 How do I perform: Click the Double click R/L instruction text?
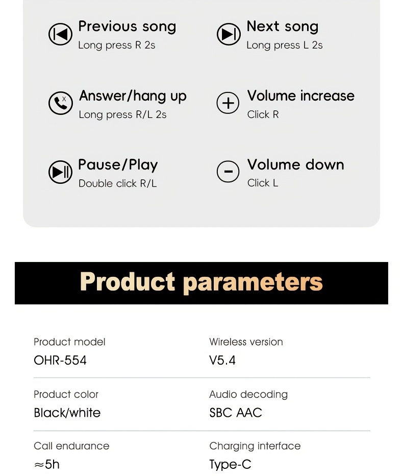[117, 183]
